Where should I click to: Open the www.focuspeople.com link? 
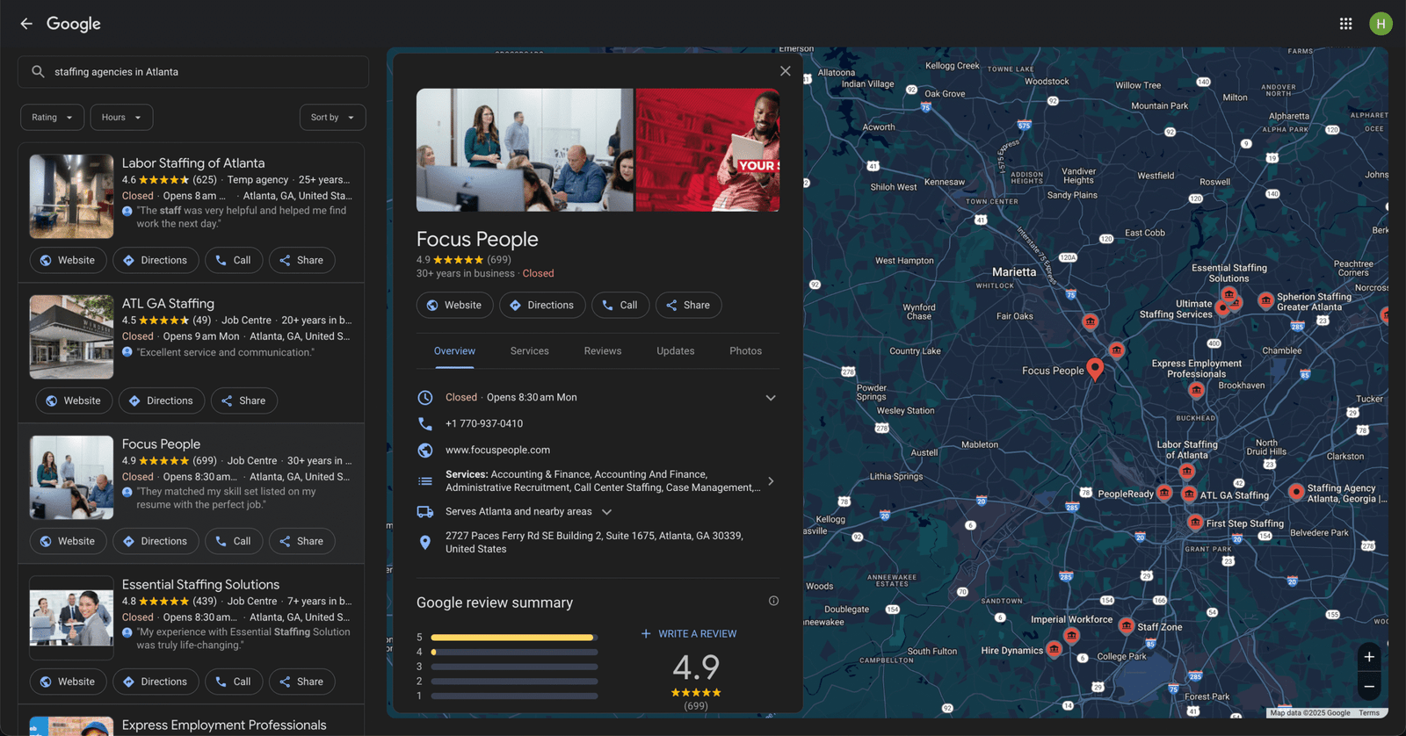pyautogui.click(x=497, y=450)
